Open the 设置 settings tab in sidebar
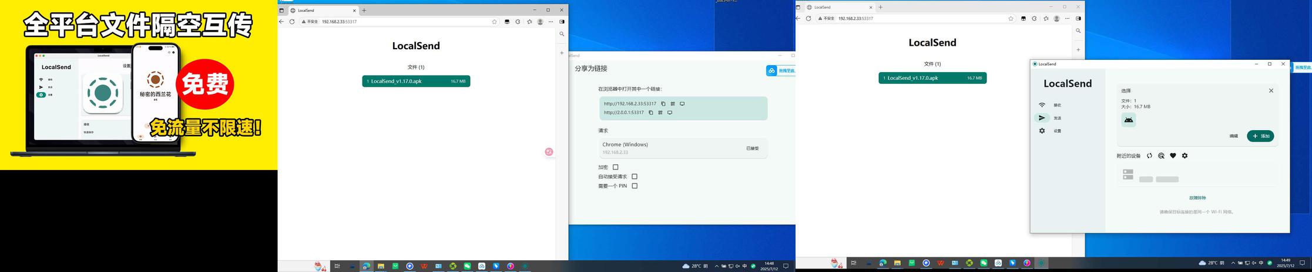The image size is (1312, 272). point(1049,131)
